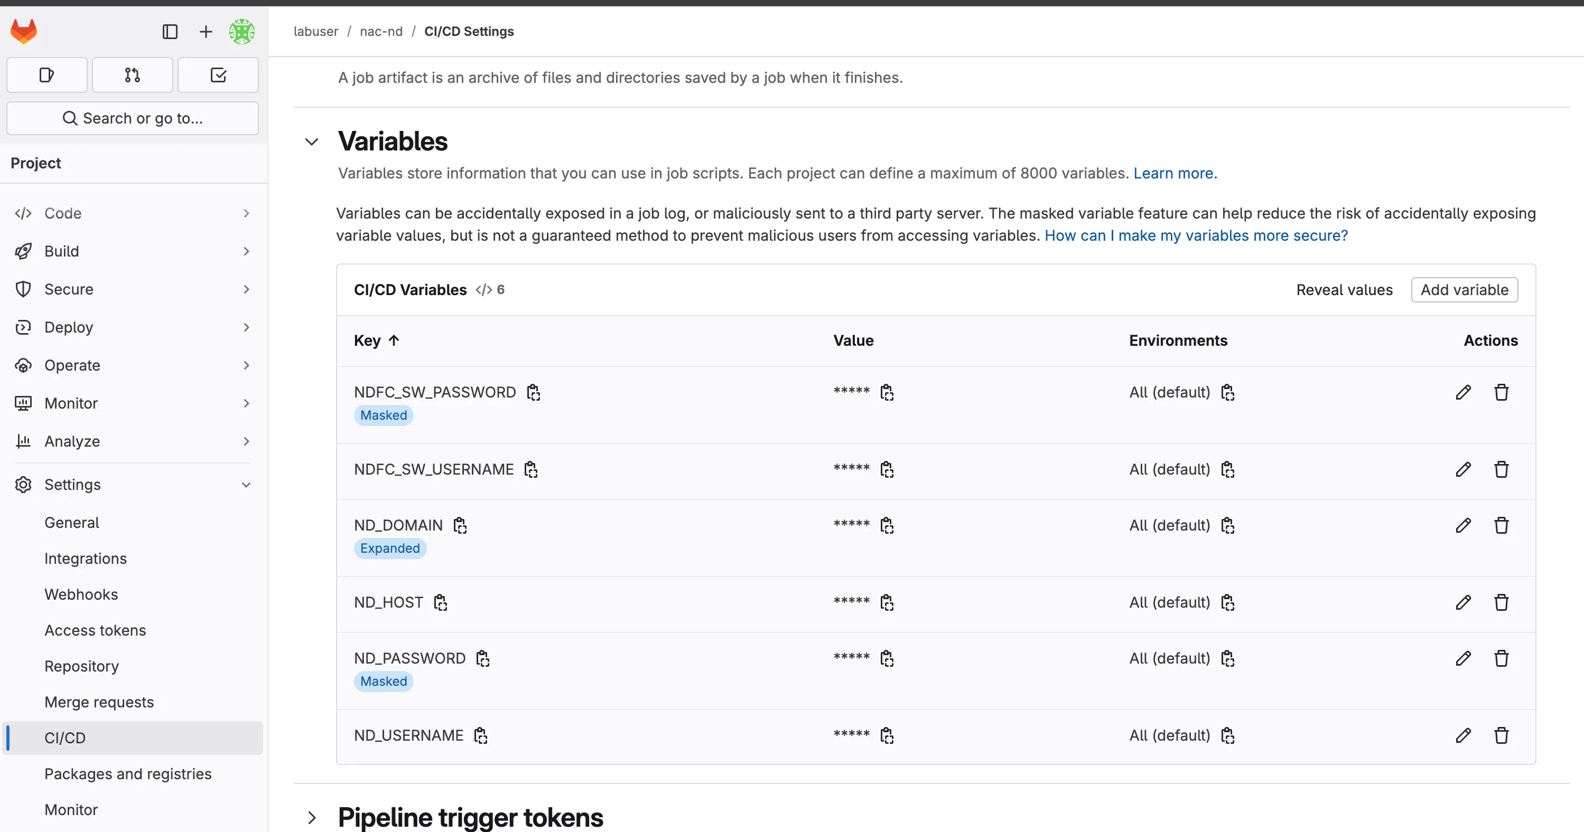The height and width of the screenshot is (832, 1584).
Task: Click the Add variable button
Action: [x=1464, y=289]
